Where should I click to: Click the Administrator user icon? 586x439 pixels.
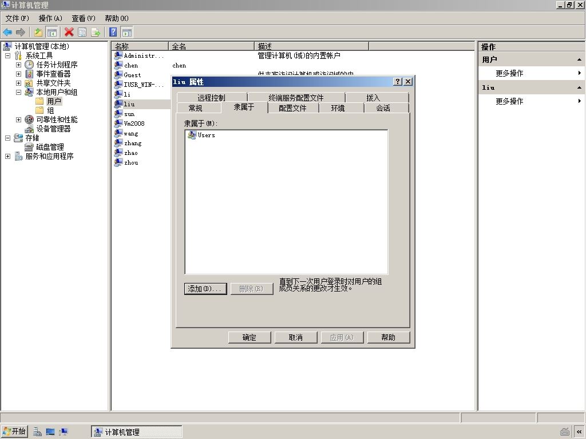pos(118,55)
